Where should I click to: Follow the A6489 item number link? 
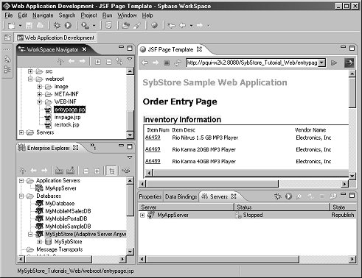tap(153, 161)
